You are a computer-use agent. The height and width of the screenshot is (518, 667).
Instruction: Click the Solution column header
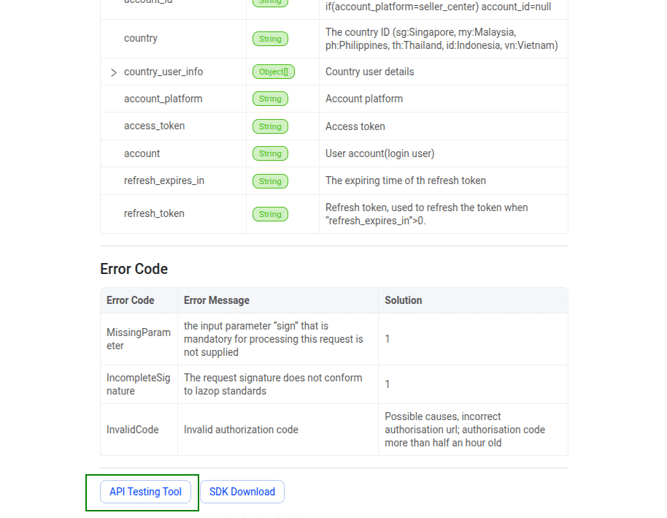pos(404,300)
